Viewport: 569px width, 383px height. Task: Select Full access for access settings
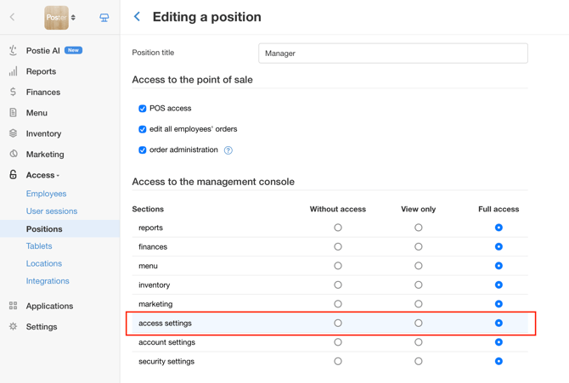point(499,323)
